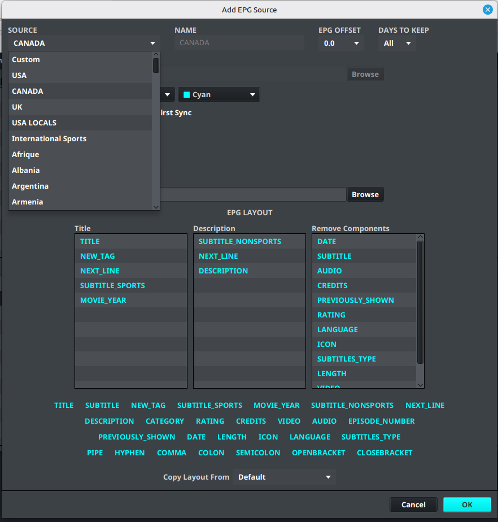Select DATE in Remove Components list
Image resolution: width=498 pixels, height=522 pixels.
click(364, 241)
